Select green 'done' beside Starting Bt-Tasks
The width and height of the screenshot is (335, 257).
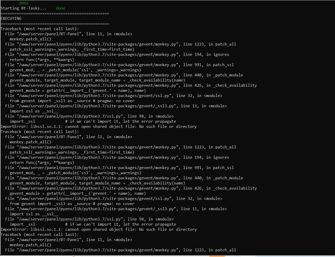tap(61, 8)
